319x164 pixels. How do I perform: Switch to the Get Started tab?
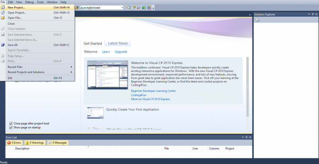(93, 43)
